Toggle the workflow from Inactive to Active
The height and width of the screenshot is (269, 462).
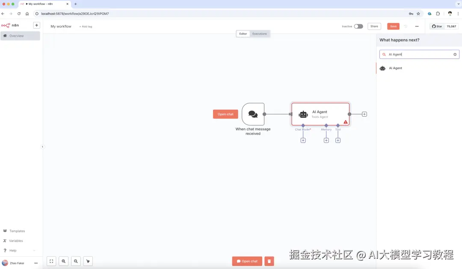coord(358,26)
